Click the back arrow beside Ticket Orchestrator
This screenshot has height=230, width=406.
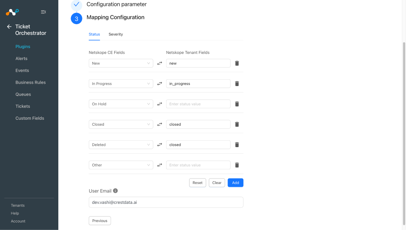[10, 27]
